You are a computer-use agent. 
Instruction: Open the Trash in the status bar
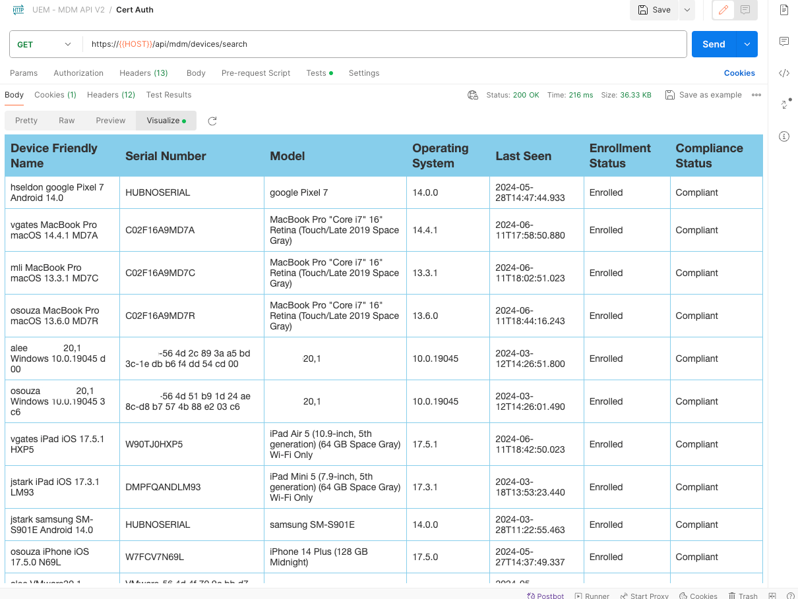click(743, 596)
